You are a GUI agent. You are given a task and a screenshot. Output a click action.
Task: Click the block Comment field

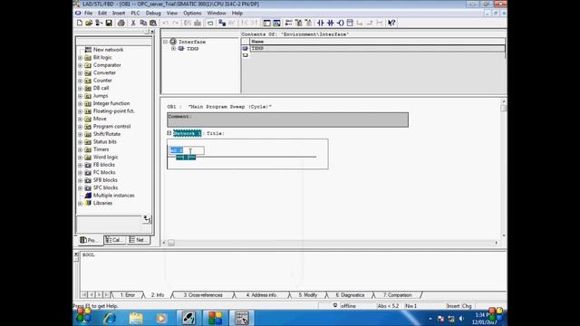[288, 120]
